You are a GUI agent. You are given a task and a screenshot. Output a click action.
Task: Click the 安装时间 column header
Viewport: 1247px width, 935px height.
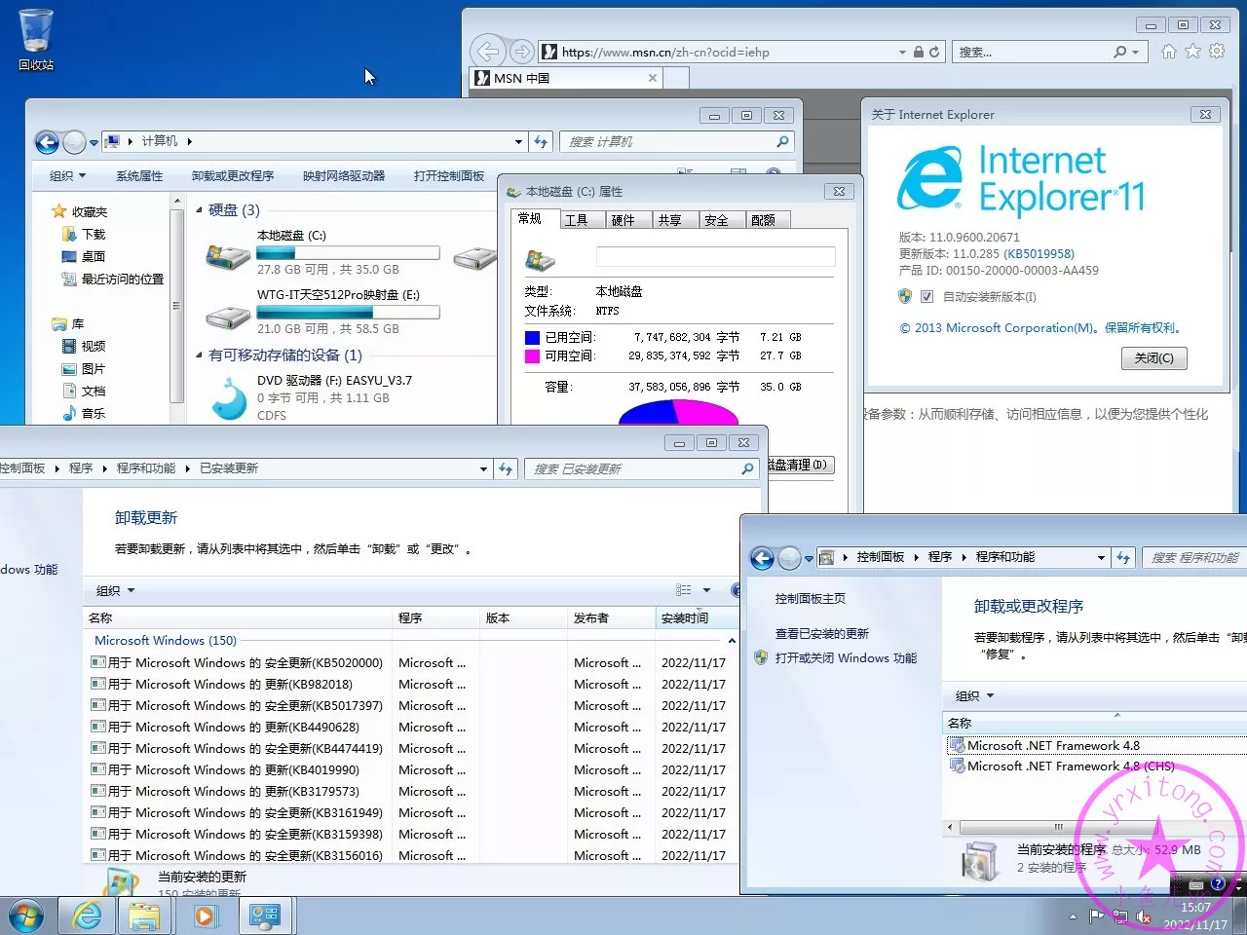tap(695, 618)
